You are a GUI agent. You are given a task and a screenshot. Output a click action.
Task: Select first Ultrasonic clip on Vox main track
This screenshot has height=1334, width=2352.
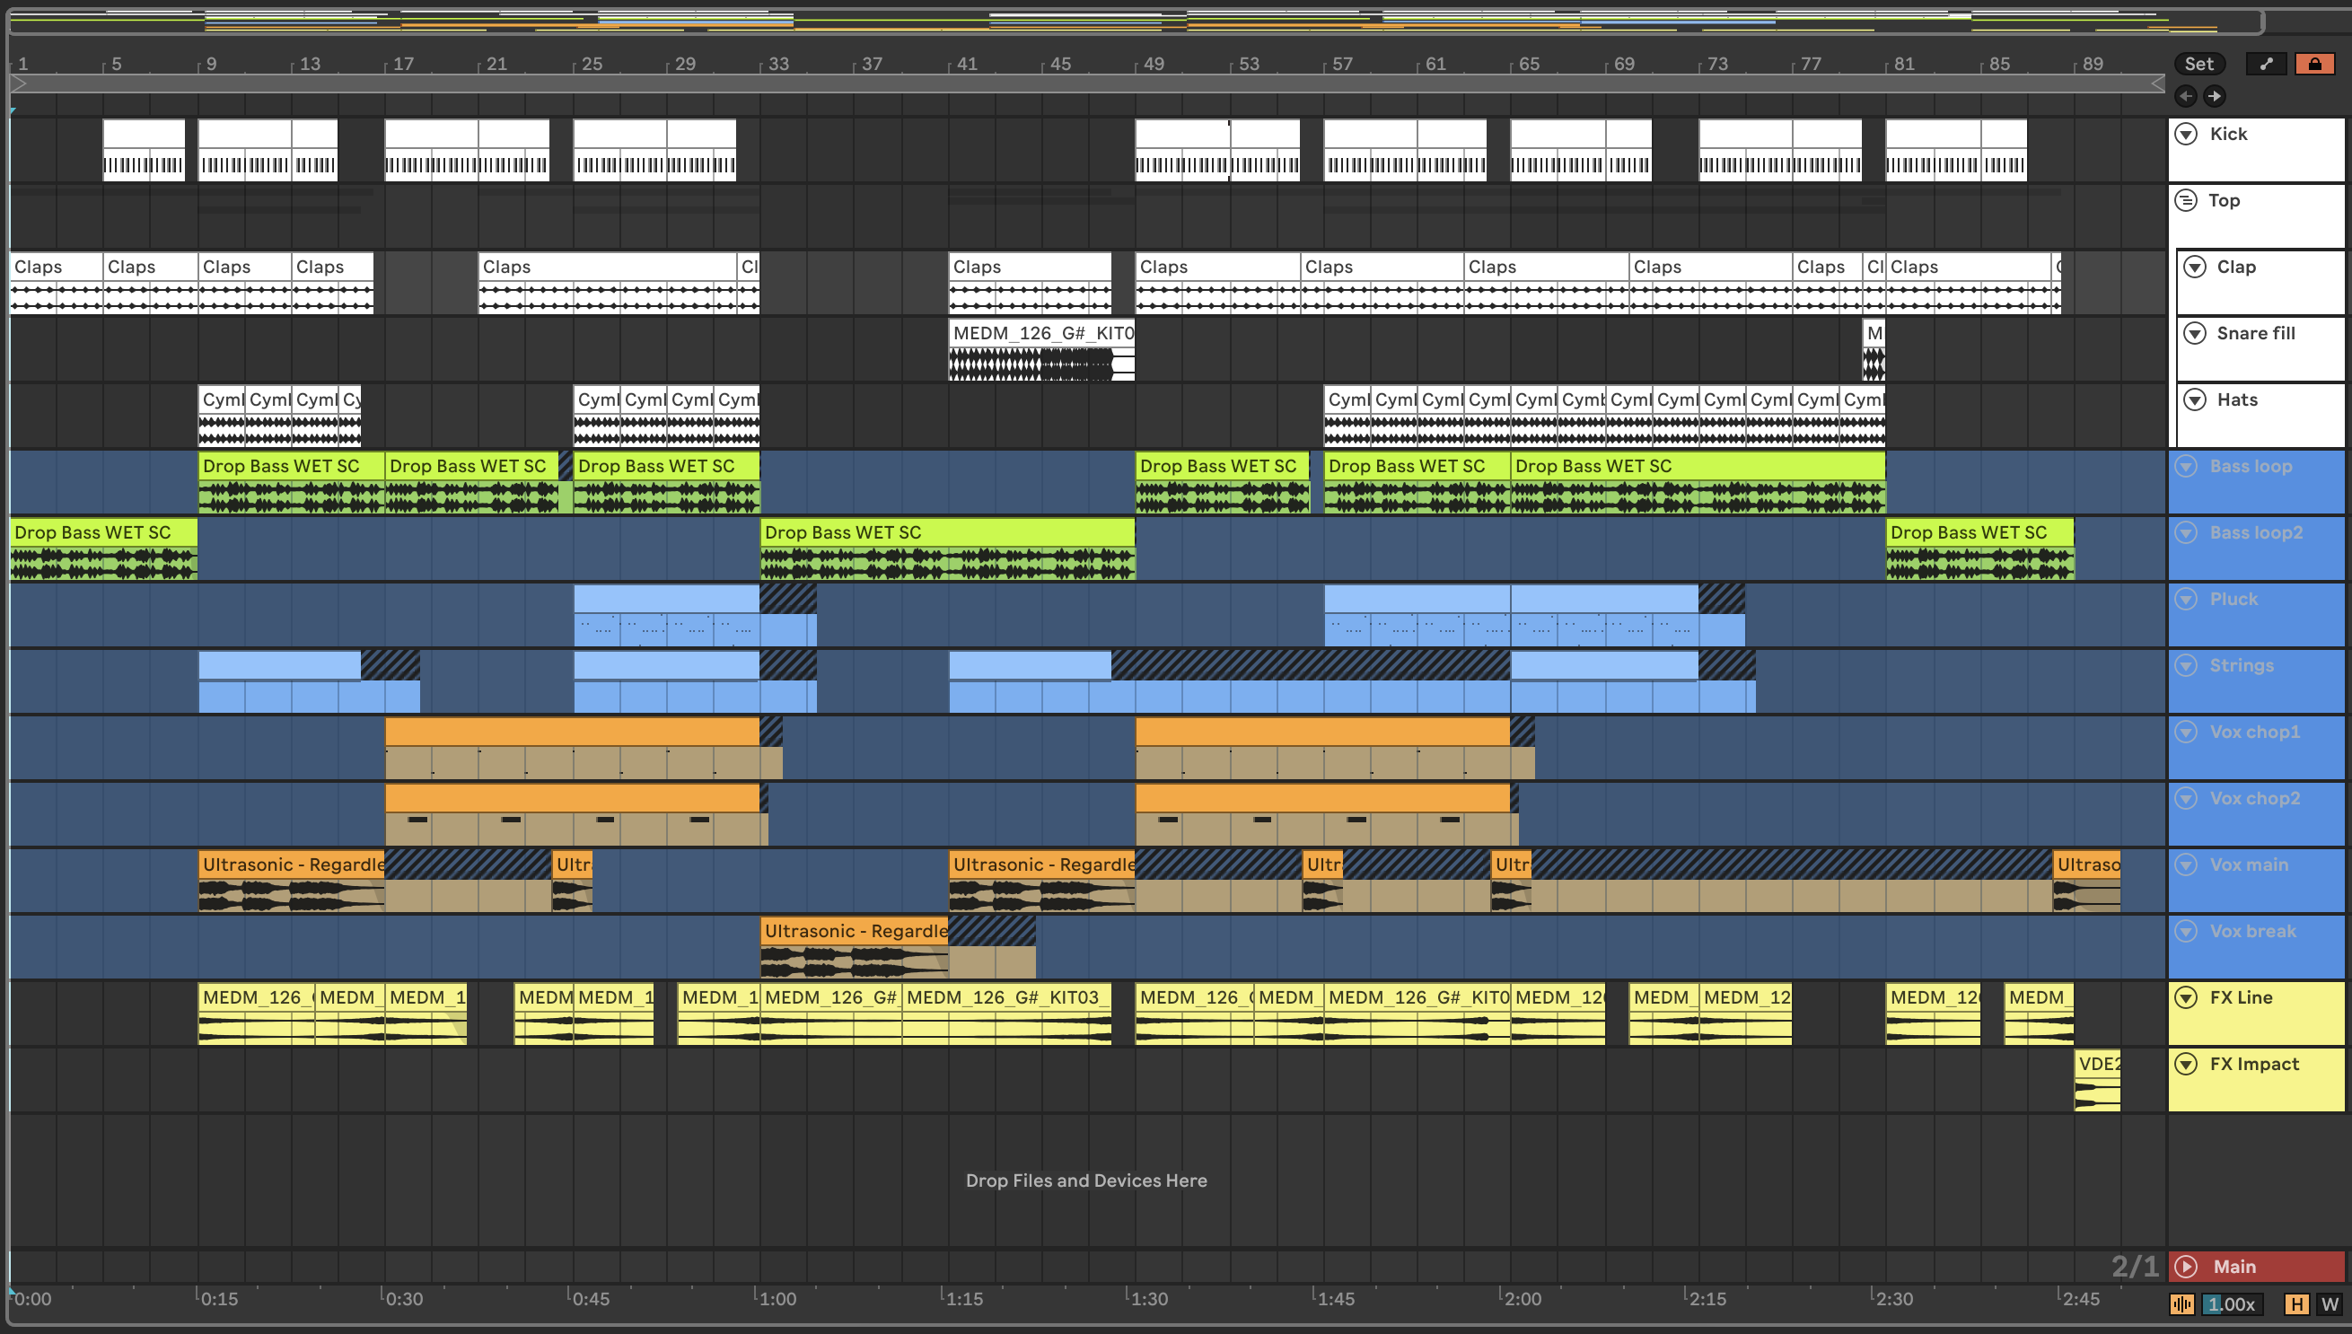coord(292,881)
